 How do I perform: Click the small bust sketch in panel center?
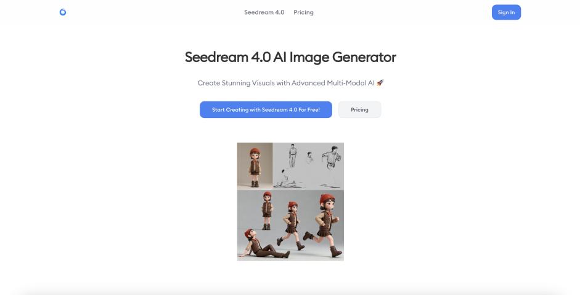click(x=309, y=157)
